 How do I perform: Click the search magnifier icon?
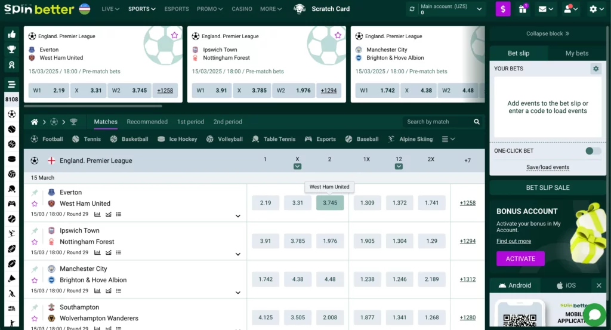coord(477,122)
